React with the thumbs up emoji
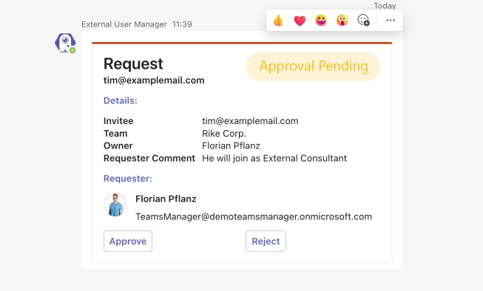Image resolution: width=483 pixels, height=291 pixels. 278,21
